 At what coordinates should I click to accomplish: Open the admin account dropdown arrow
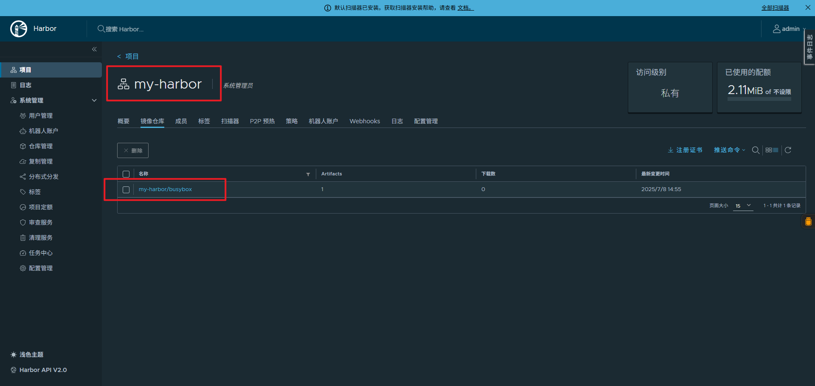point(804,29)
